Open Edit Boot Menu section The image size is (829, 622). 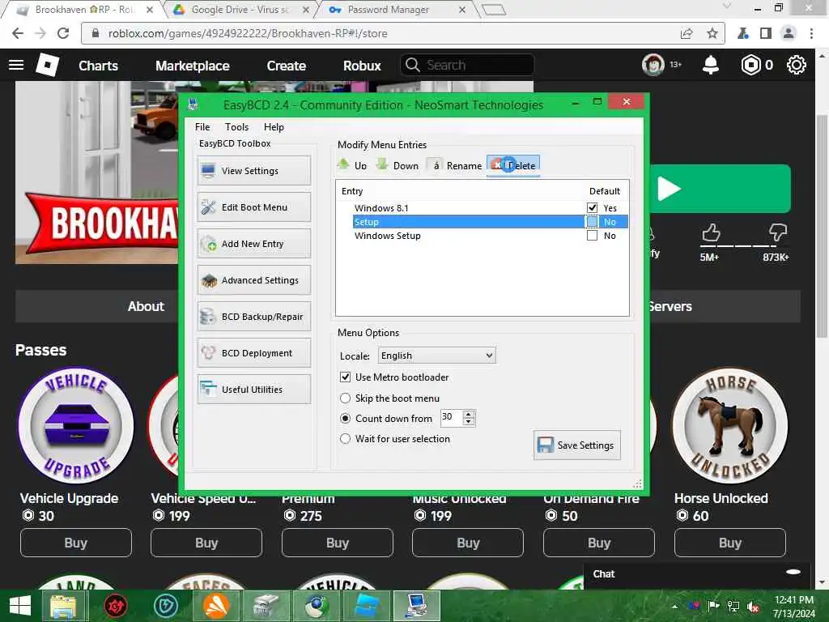click(x=253, y=207)
